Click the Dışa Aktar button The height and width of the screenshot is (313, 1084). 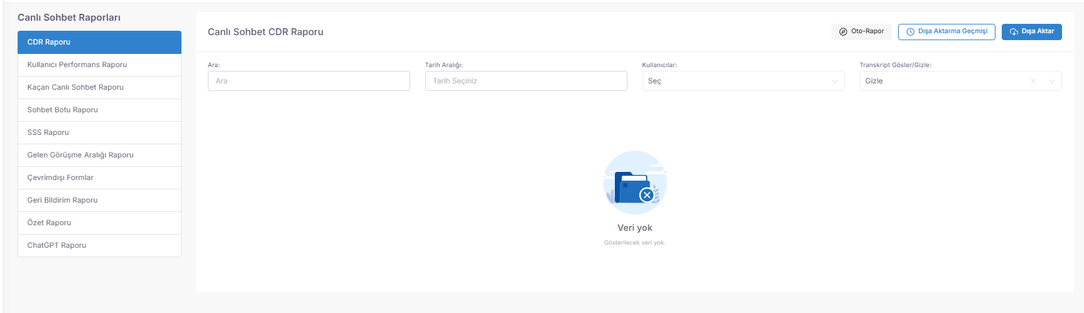[x=1031, y=31]
